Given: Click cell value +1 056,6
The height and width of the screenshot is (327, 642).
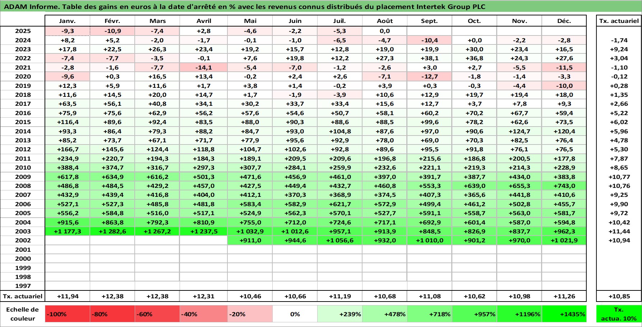Looking at the screenshot, I should coord(340,240).
